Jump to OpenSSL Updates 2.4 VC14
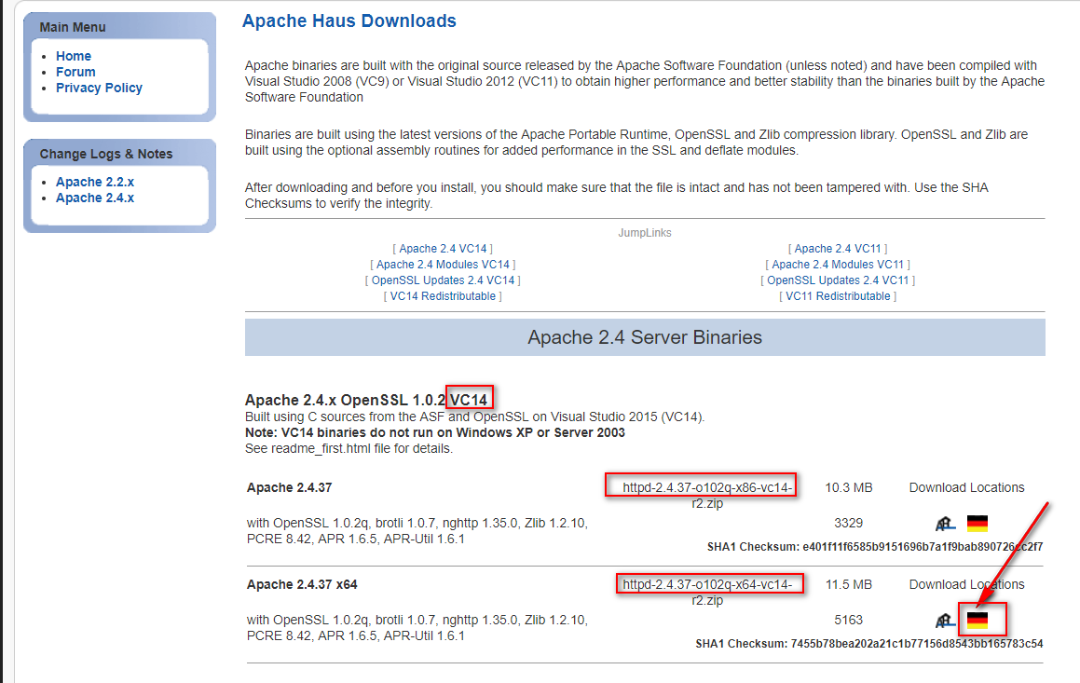The image size is (1080, 683). pos(443,280)
